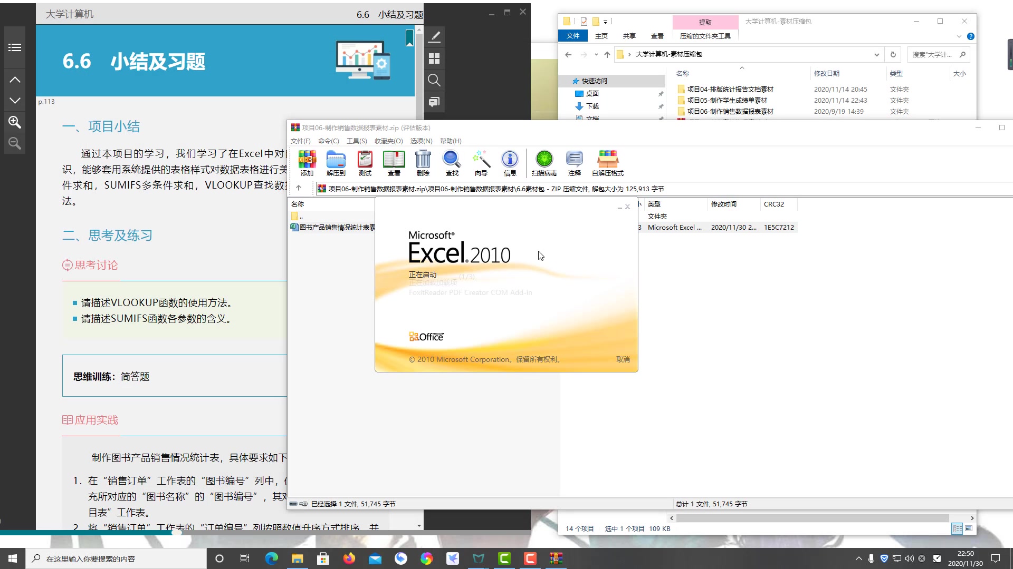
Task: Cancel (取消) the Excel 2010 startup
Action: [x=623, y=359]
